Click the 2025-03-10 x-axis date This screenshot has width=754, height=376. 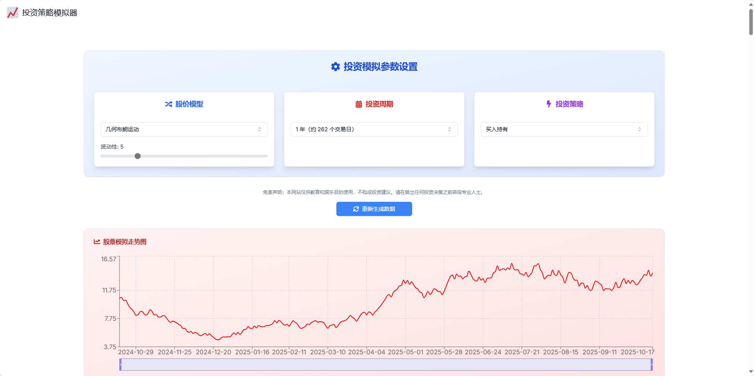pyautogui.click(x=328, y=352)
